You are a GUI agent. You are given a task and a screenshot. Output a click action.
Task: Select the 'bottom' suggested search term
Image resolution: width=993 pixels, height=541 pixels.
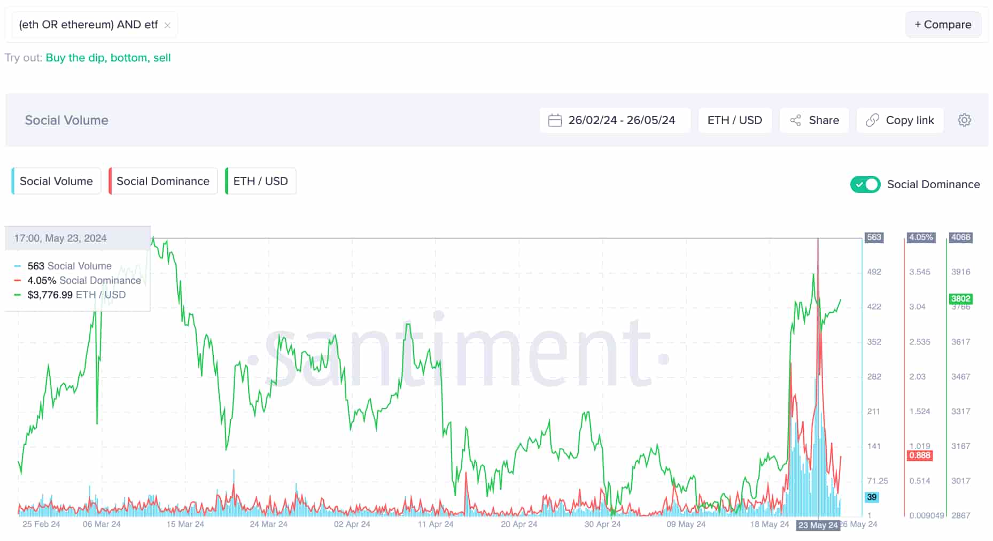pos(128,58)
